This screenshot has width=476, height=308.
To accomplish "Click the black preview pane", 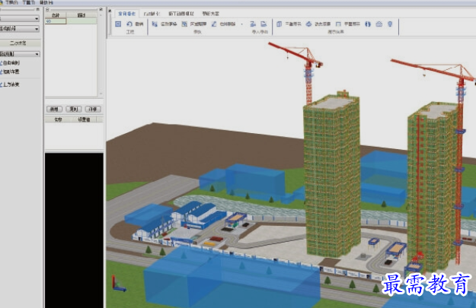I will [74, 230].
